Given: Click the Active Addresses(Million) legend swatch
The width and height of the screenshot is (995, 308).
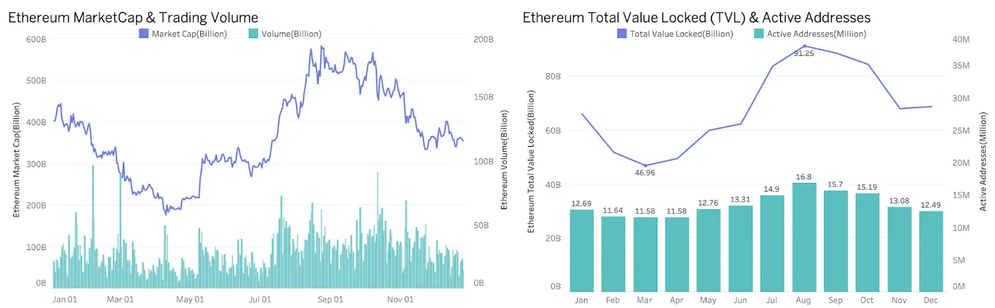Looking at the screenshot, I should pos(759,34).
